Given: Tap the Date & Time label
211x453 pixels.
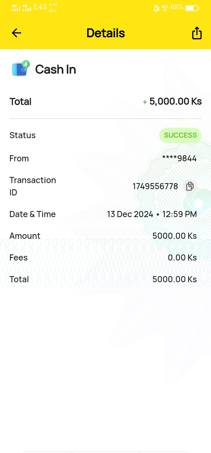Looking at the screenshot, I should click(x=33, y=214).
